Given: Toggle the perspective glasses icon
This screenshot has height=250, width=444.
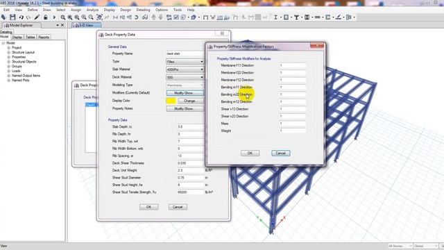Looking at the screenshot, I should 145,17.
